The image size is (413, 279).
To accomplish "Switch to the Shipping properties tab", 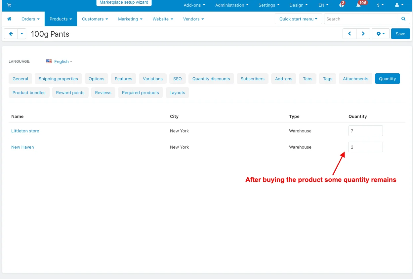I will point(58,79).
